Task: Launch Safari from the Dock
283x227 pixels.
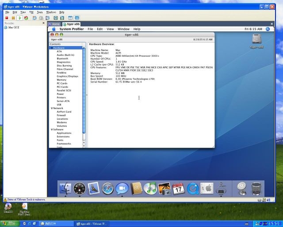Action: (x=107, y=188)
